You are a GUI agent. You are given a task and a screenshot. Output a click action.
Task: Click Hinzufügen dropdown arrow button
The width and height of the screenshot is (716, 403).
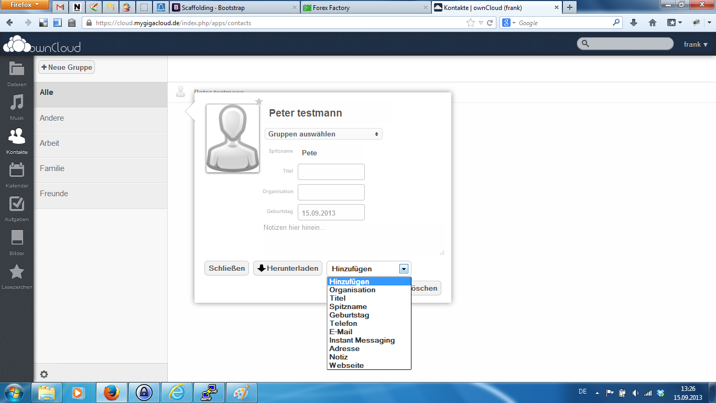404,269
